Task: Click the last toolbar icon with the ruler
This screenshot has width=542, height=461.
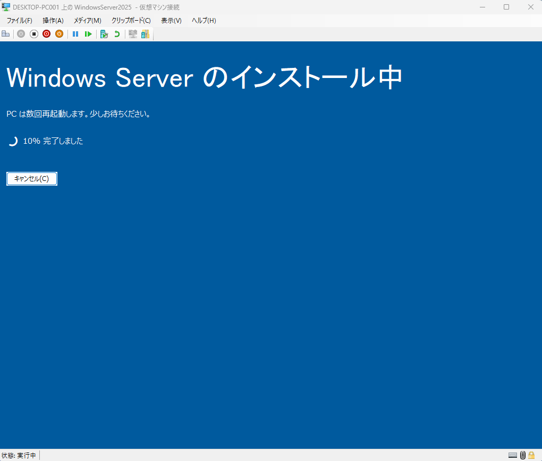Action: 146,34
